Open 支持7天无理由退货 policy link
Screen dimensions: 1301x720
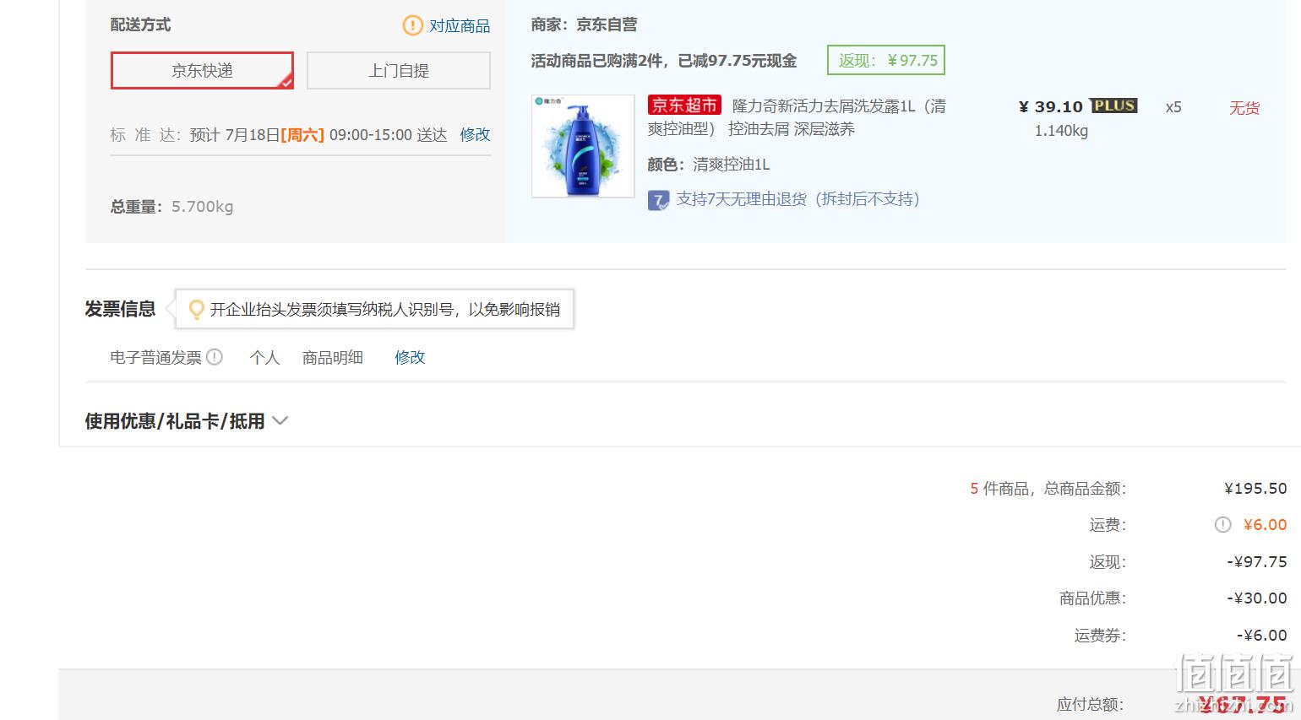797,199
